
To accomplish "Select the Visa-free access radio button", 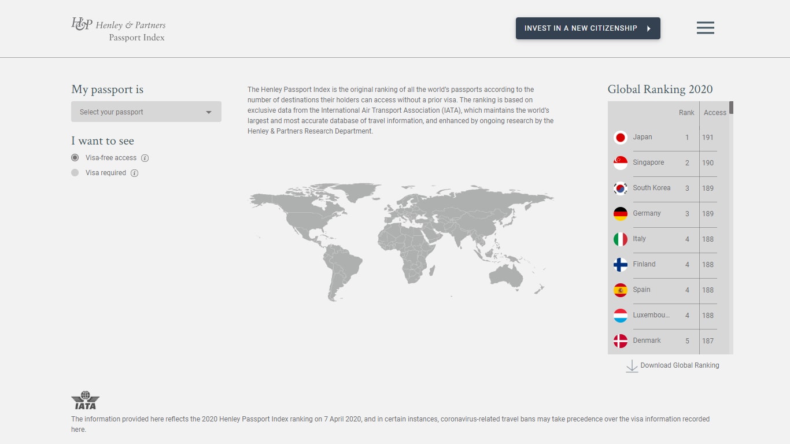I will tap(75, 158).
